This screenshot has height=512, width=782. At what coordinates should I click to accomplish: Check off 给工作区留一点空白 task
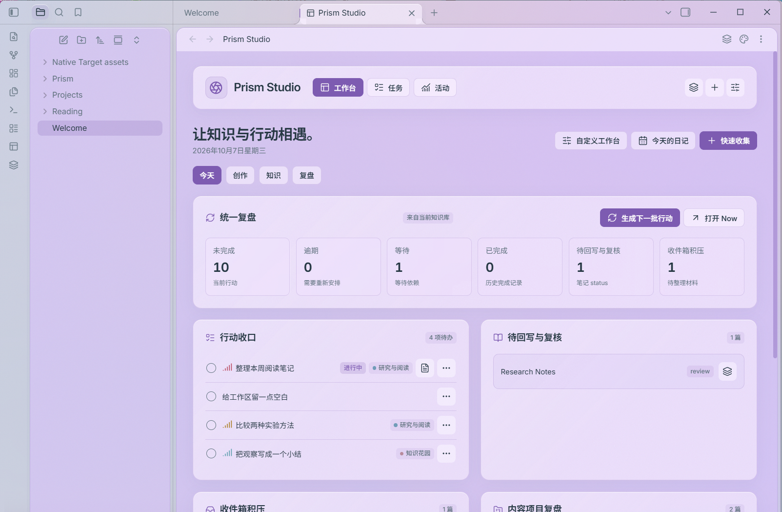pyautogui.click(x=211, y=397)
